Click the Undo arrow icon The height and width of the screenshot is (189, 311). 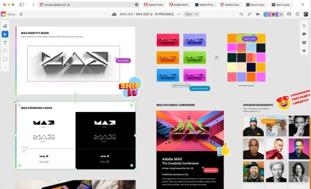(241, 14)
